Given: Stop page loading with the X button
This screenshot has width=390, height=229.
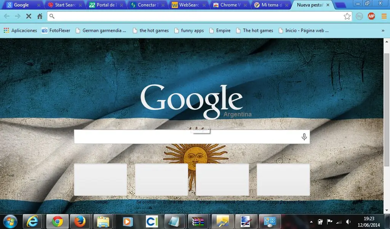Looking at the screenshot, I should pyautogui.click(x=29, y=16).
